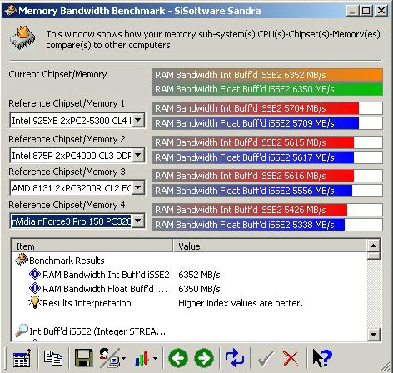Cancel with the red X icon
Screen dimensions: 393x373
pyautogui.click(x=290, y=358)
